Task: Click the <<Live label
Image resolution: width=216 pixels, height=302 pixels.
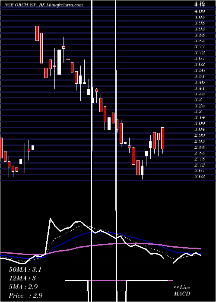Action: tap(182, 288)
